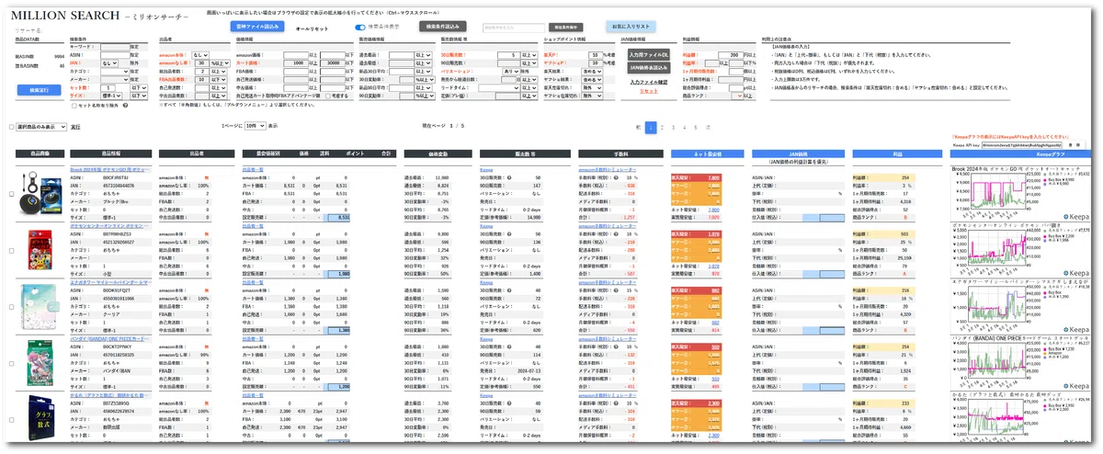Screen dimensions: 1103x454
Task: Open Keepa link in first product row
Action: (486, 170)
